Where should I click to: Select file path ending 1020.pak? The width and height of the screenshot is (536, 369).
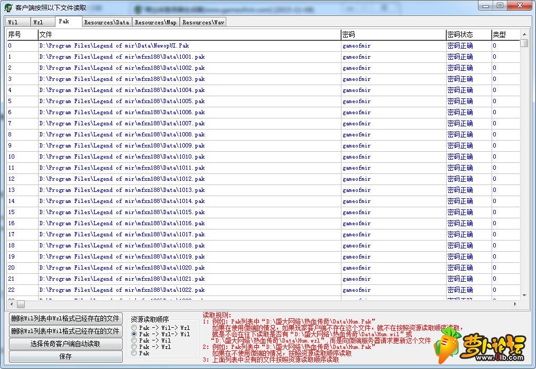[x=122, y=268]
